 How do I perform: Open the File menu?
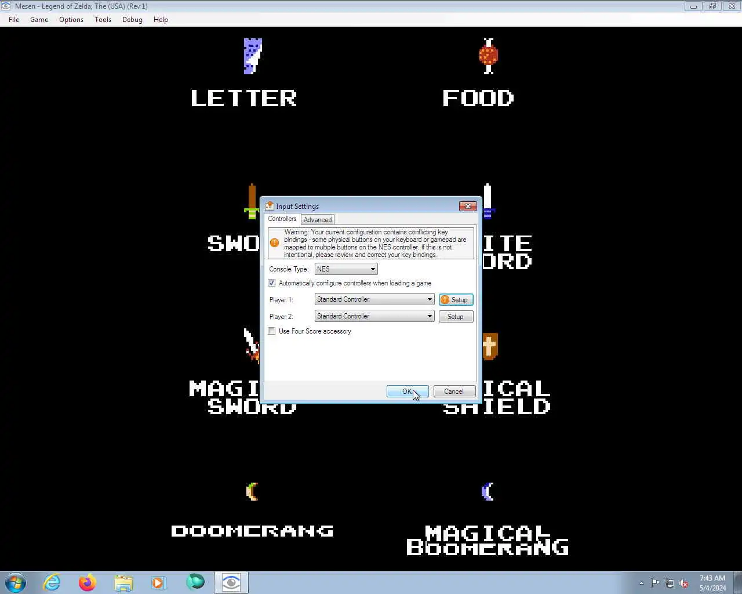click(14, 20)
